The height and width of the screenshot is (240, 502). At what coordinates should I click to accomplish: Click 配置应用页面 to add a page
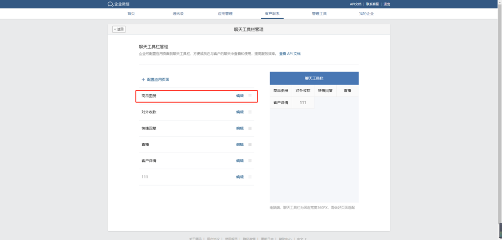click(x=155, y=80)
